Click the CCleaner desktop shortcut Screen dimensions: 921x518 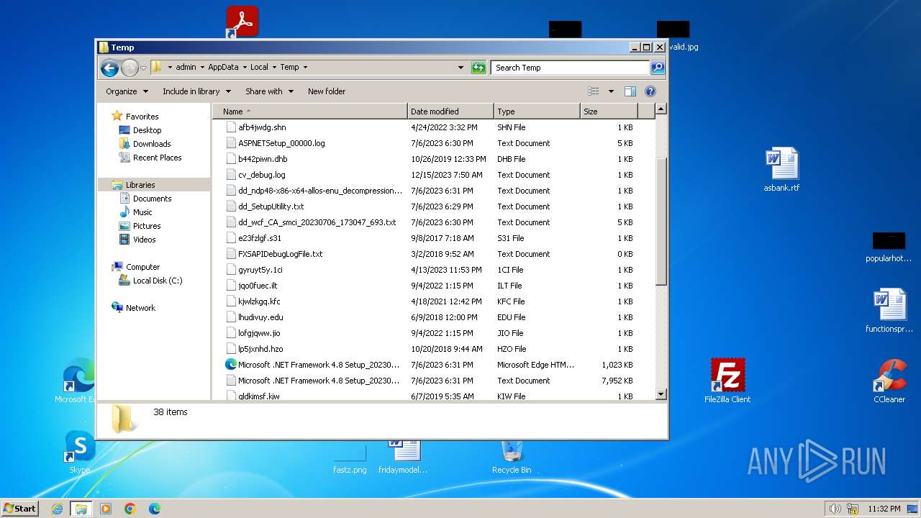pos(889,381)
